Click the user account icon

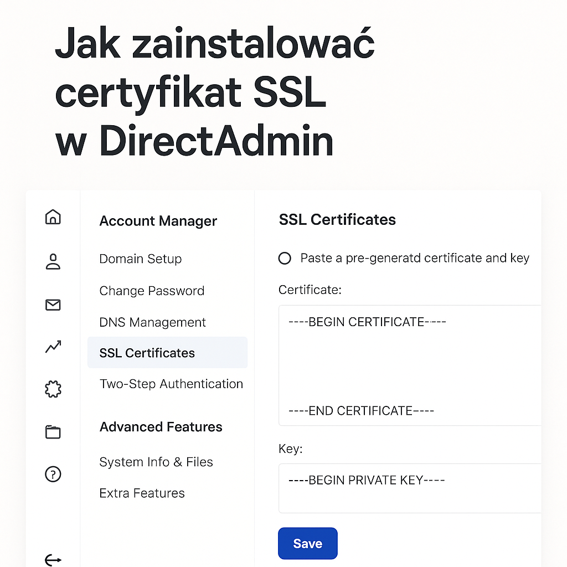click(53, 261)
